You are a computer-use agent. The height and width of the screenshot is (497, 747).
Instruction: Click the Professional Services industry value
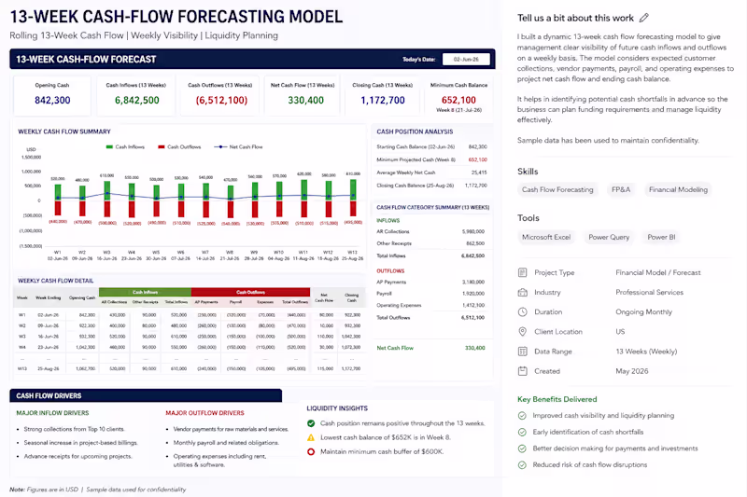click(649, 293)
